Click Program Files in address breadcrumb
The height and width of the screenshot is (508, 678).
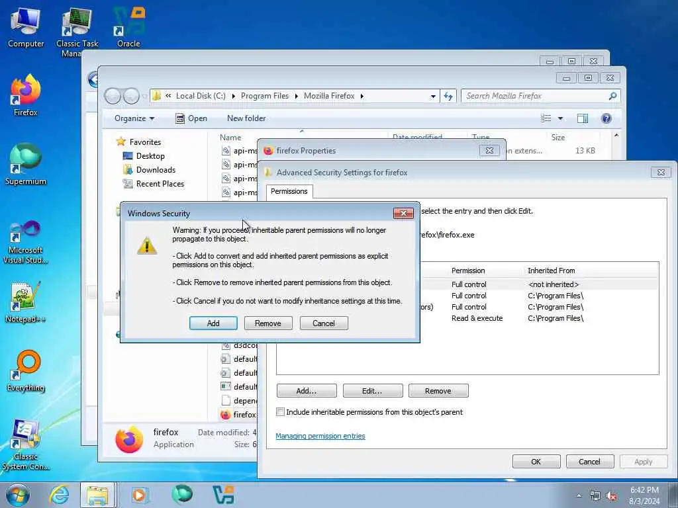(265, 96)
